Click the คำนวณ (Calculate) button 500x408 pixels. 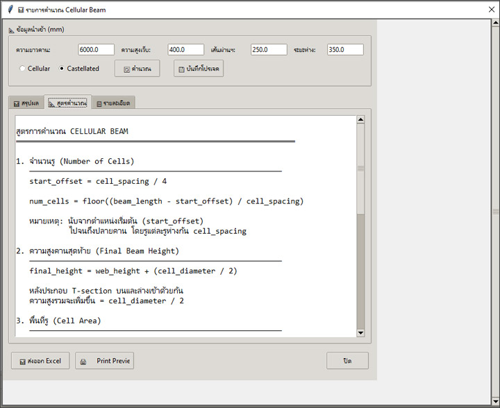click(137, 69)
